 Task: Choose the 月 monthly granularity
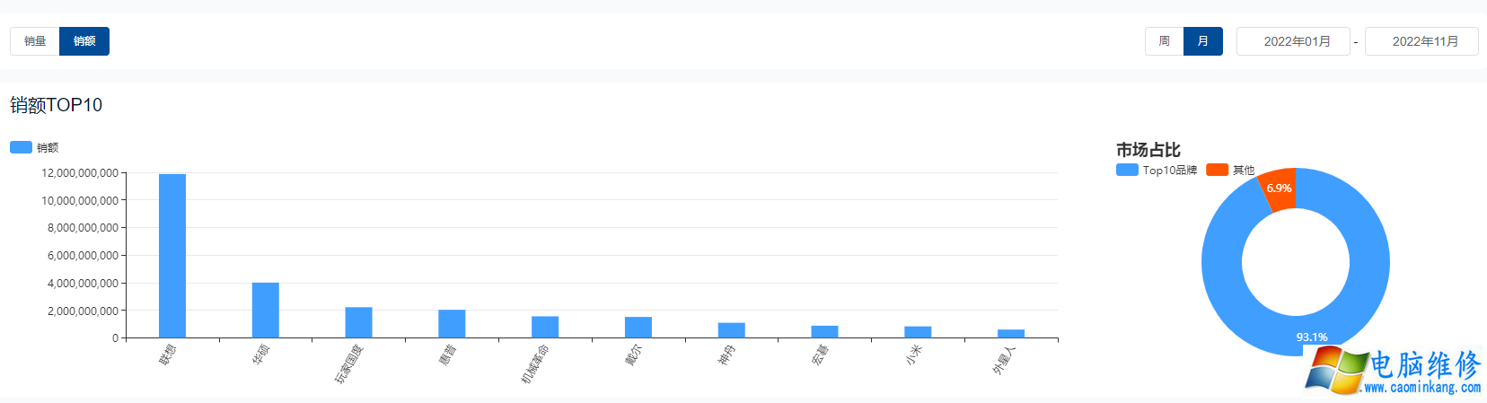[1203, 41]
